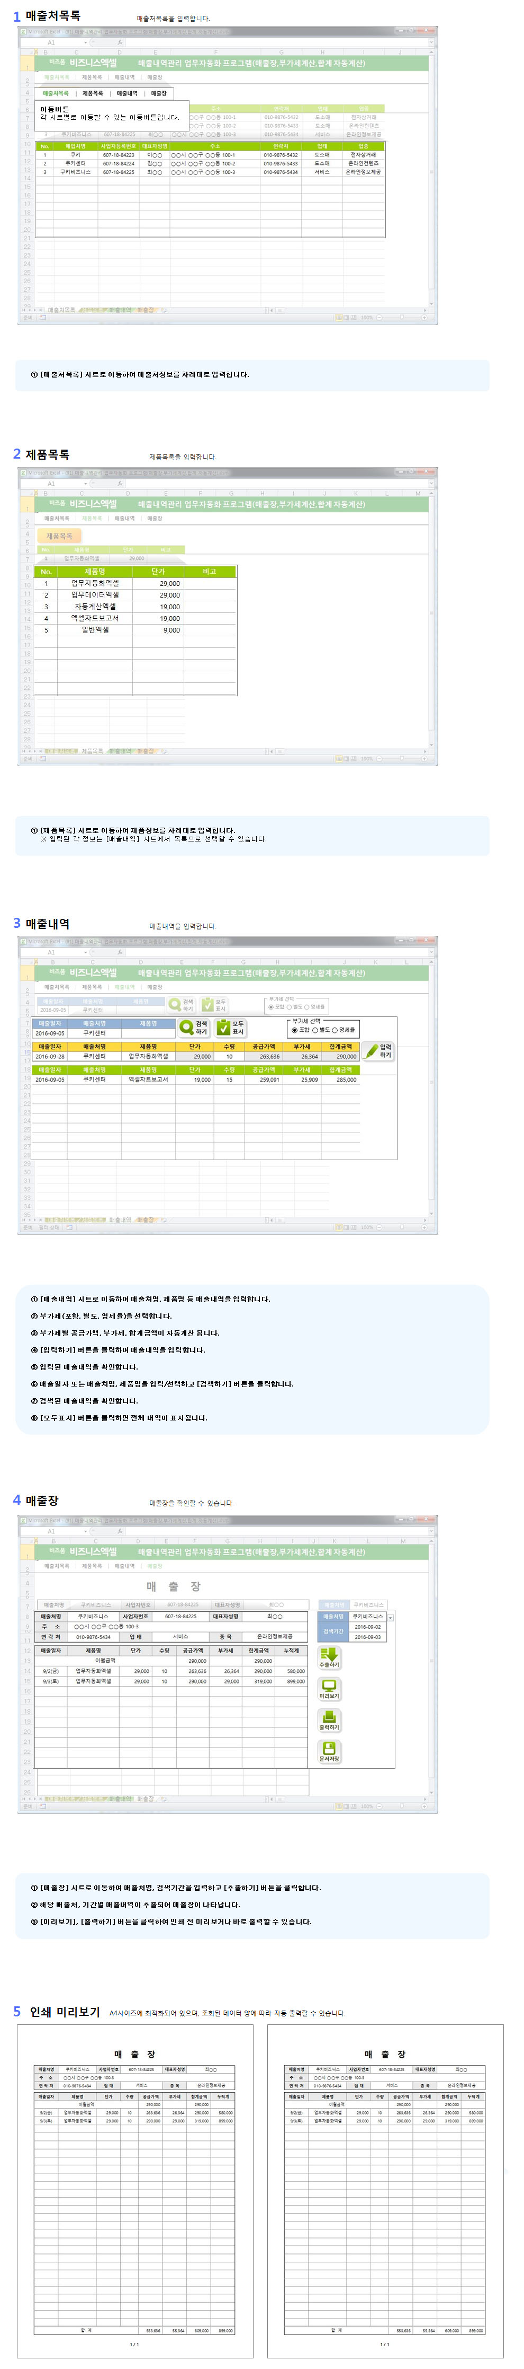Screen dimensions: 524x2369
Task: Click 9,000 price cell in product list
Action: 159,630
